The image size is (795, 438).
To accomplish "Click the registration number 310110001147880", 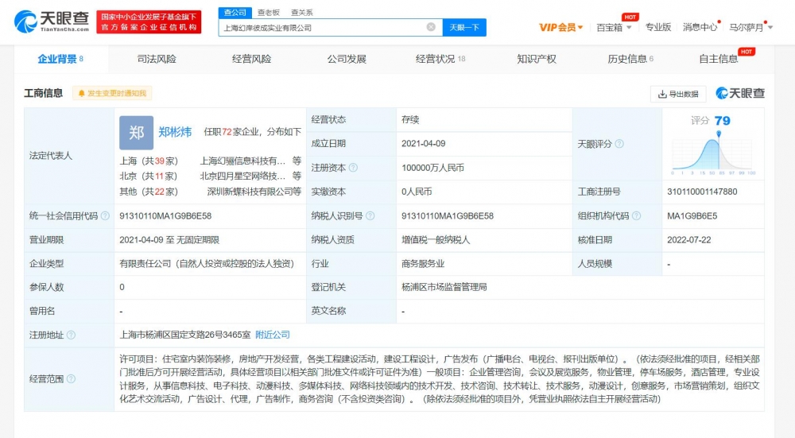I will pos(702,192).
